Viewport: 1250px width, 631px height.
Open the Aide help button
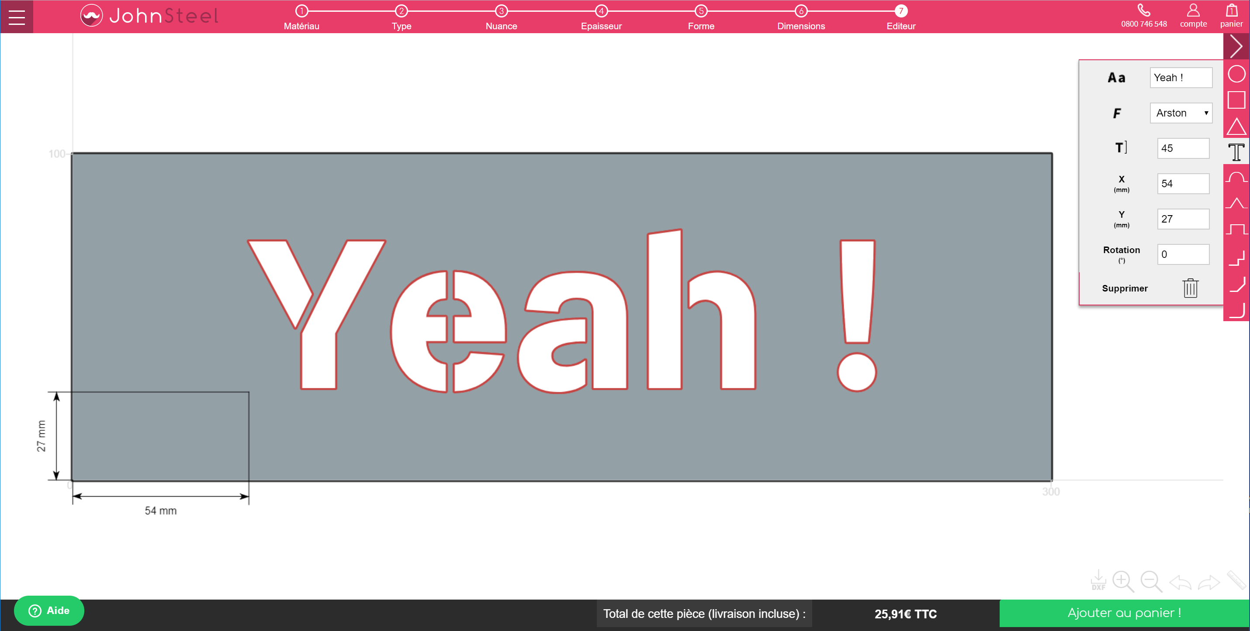click(49, 610)
